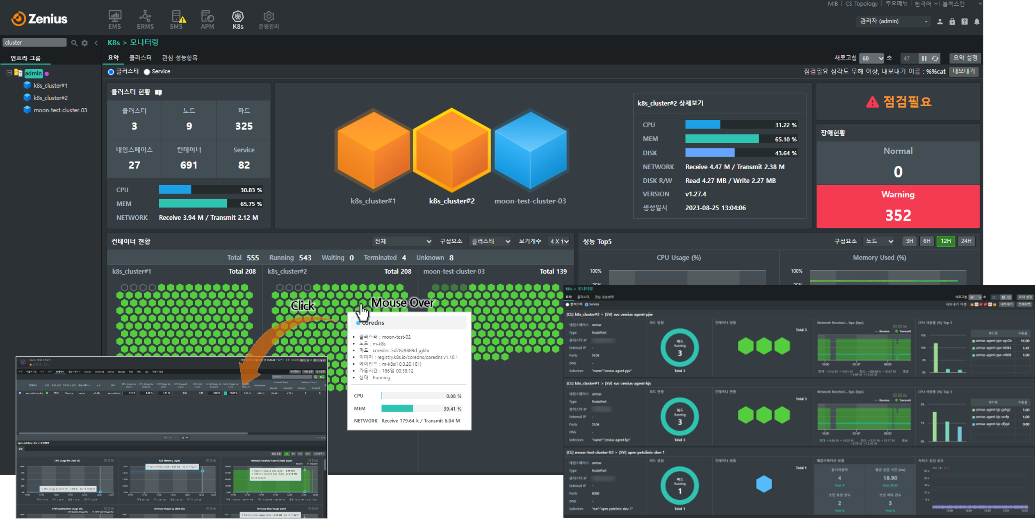Open the user profile icon
This screenshot has width=1035, height=519.
940,21
